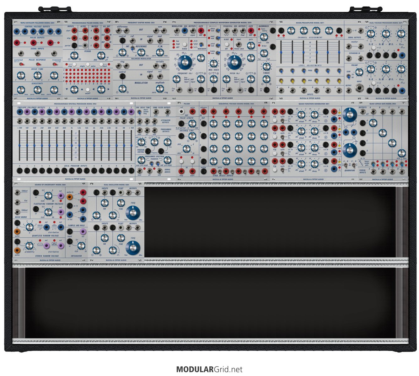This screenshot has width=419, height=376.
Task: Turn the Symmetry harmonics knob
Action: point(264,36)
